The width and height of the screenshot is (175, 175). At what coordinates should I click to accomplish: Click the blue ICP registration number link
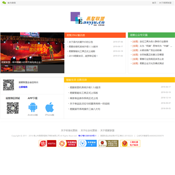coord(87,136)
